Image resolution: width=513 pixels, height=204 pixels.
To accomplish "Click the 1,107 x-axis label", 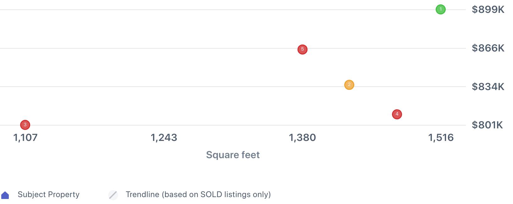I will tap(25, 137).
